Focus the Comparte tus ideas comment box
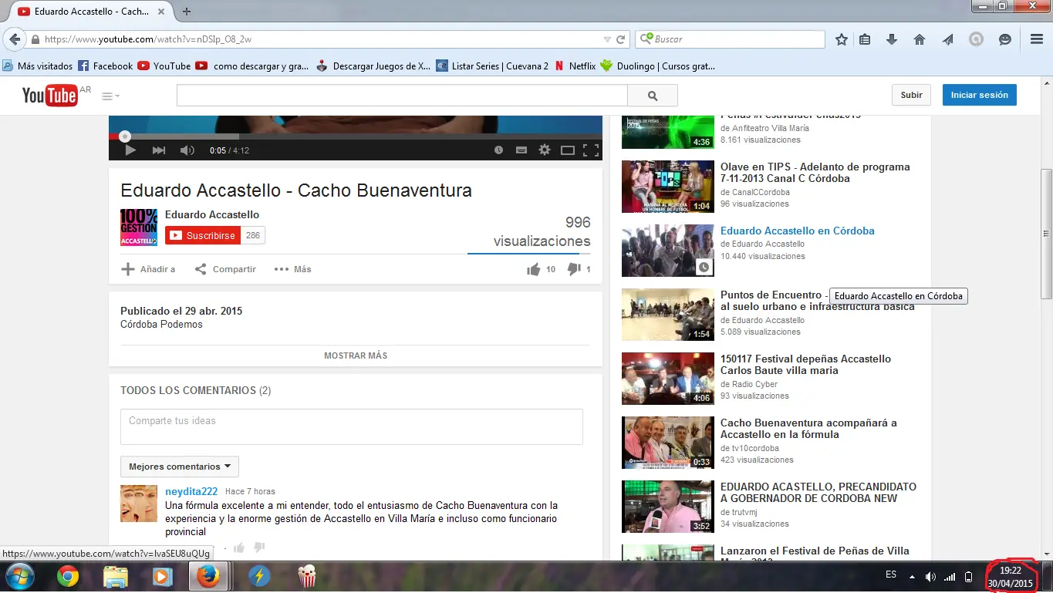The image size is (1053, 593). click(352, 426)
